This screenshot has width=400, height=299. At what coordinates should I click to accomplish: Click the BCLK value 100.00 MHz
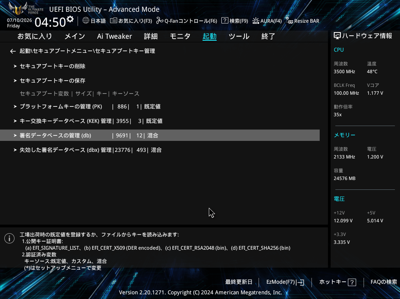(x=346, y=93)
